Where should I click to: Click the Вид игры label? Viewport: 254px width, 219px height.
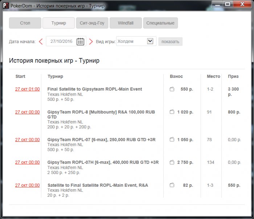point(106,42)
